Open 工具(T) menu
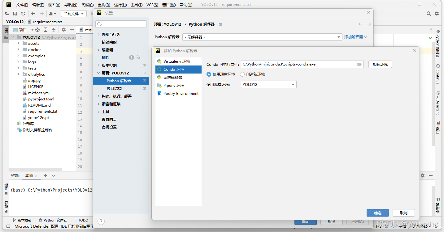This screenshot has width=444, height=232. (137, 5)
